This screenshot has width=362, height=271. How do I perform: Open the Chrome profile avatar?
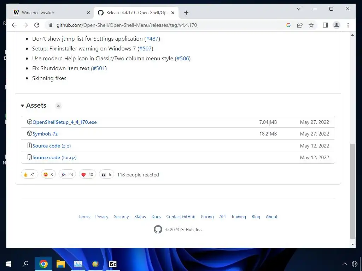point(337,25)
